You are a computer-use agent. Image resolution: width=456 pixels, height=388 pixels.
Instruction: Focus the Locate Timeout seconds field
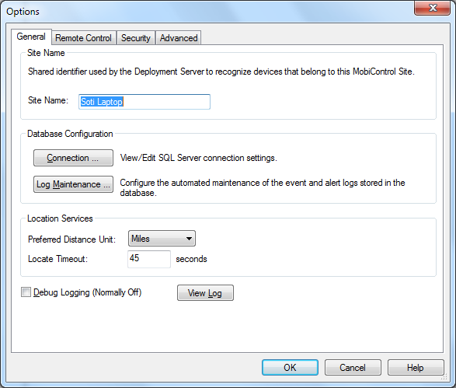click(149, 259)
